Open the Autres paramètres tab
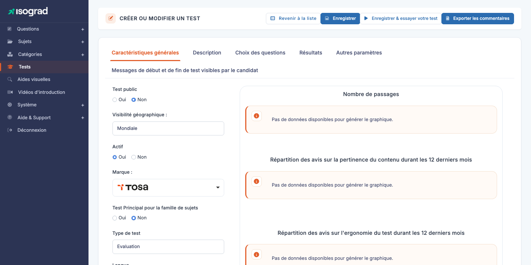This screenshot has width=531, height=265. pos(359,53)
